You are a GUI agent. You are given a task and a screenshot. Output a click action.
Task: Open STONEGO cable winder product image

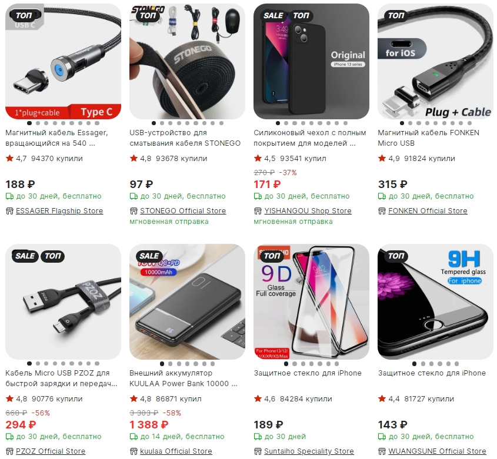(x=187, y=62)
